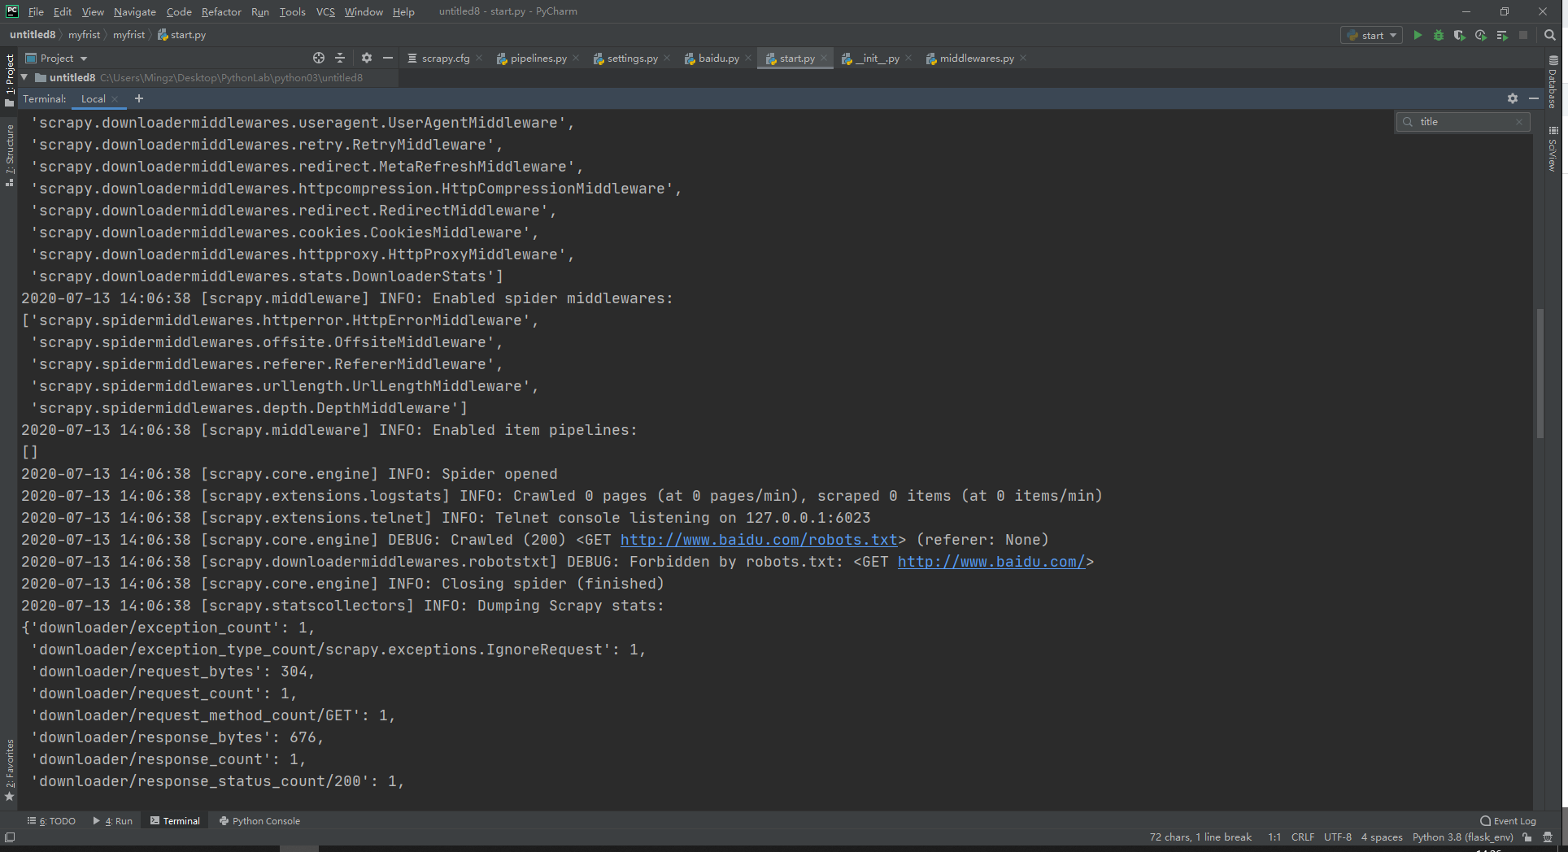Open the SciView tool window

[1553, 149]
